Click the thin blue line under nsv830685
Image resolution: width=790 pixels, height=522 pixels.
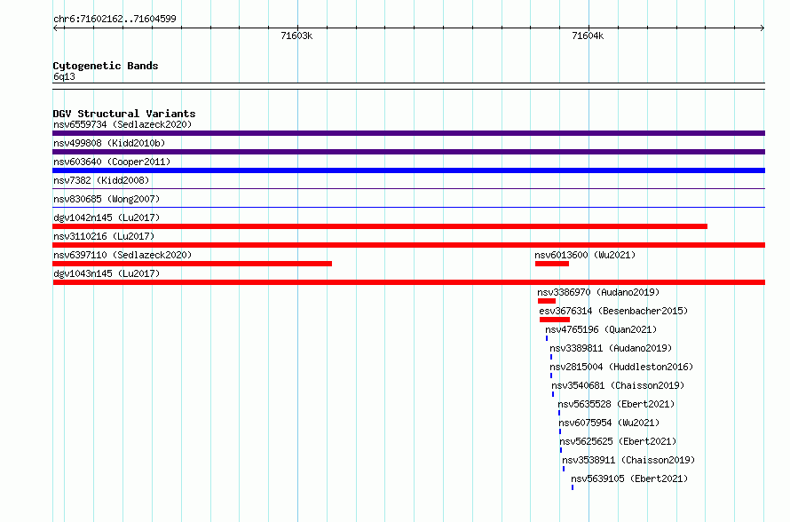tap(408, 207)
